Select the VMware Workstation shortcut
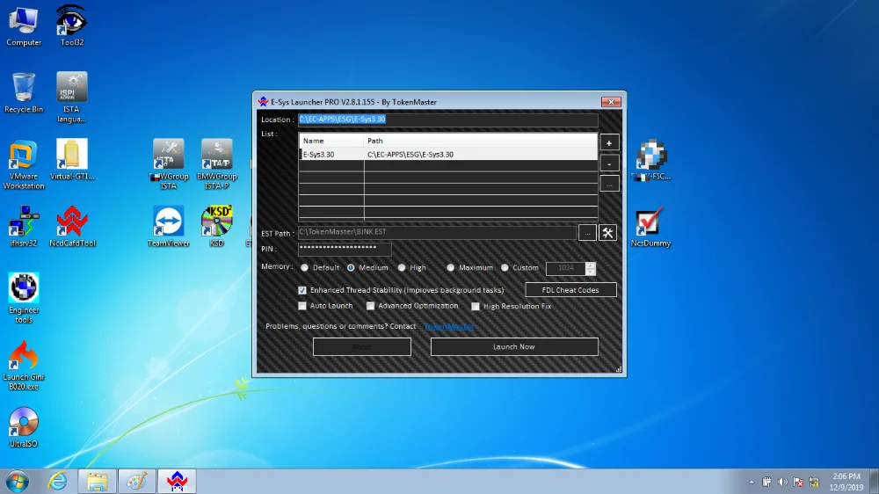Viewport: 879px width, 494px height. [x=24, y=164]
